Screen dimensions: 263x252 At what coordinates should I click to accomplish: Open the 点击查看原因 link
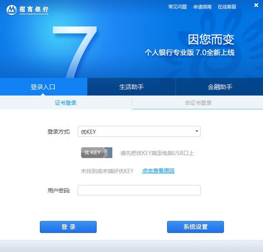(158, 171)
